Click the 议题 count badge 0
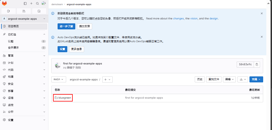Viewport: 272px width, 130px height. [44, 41]
